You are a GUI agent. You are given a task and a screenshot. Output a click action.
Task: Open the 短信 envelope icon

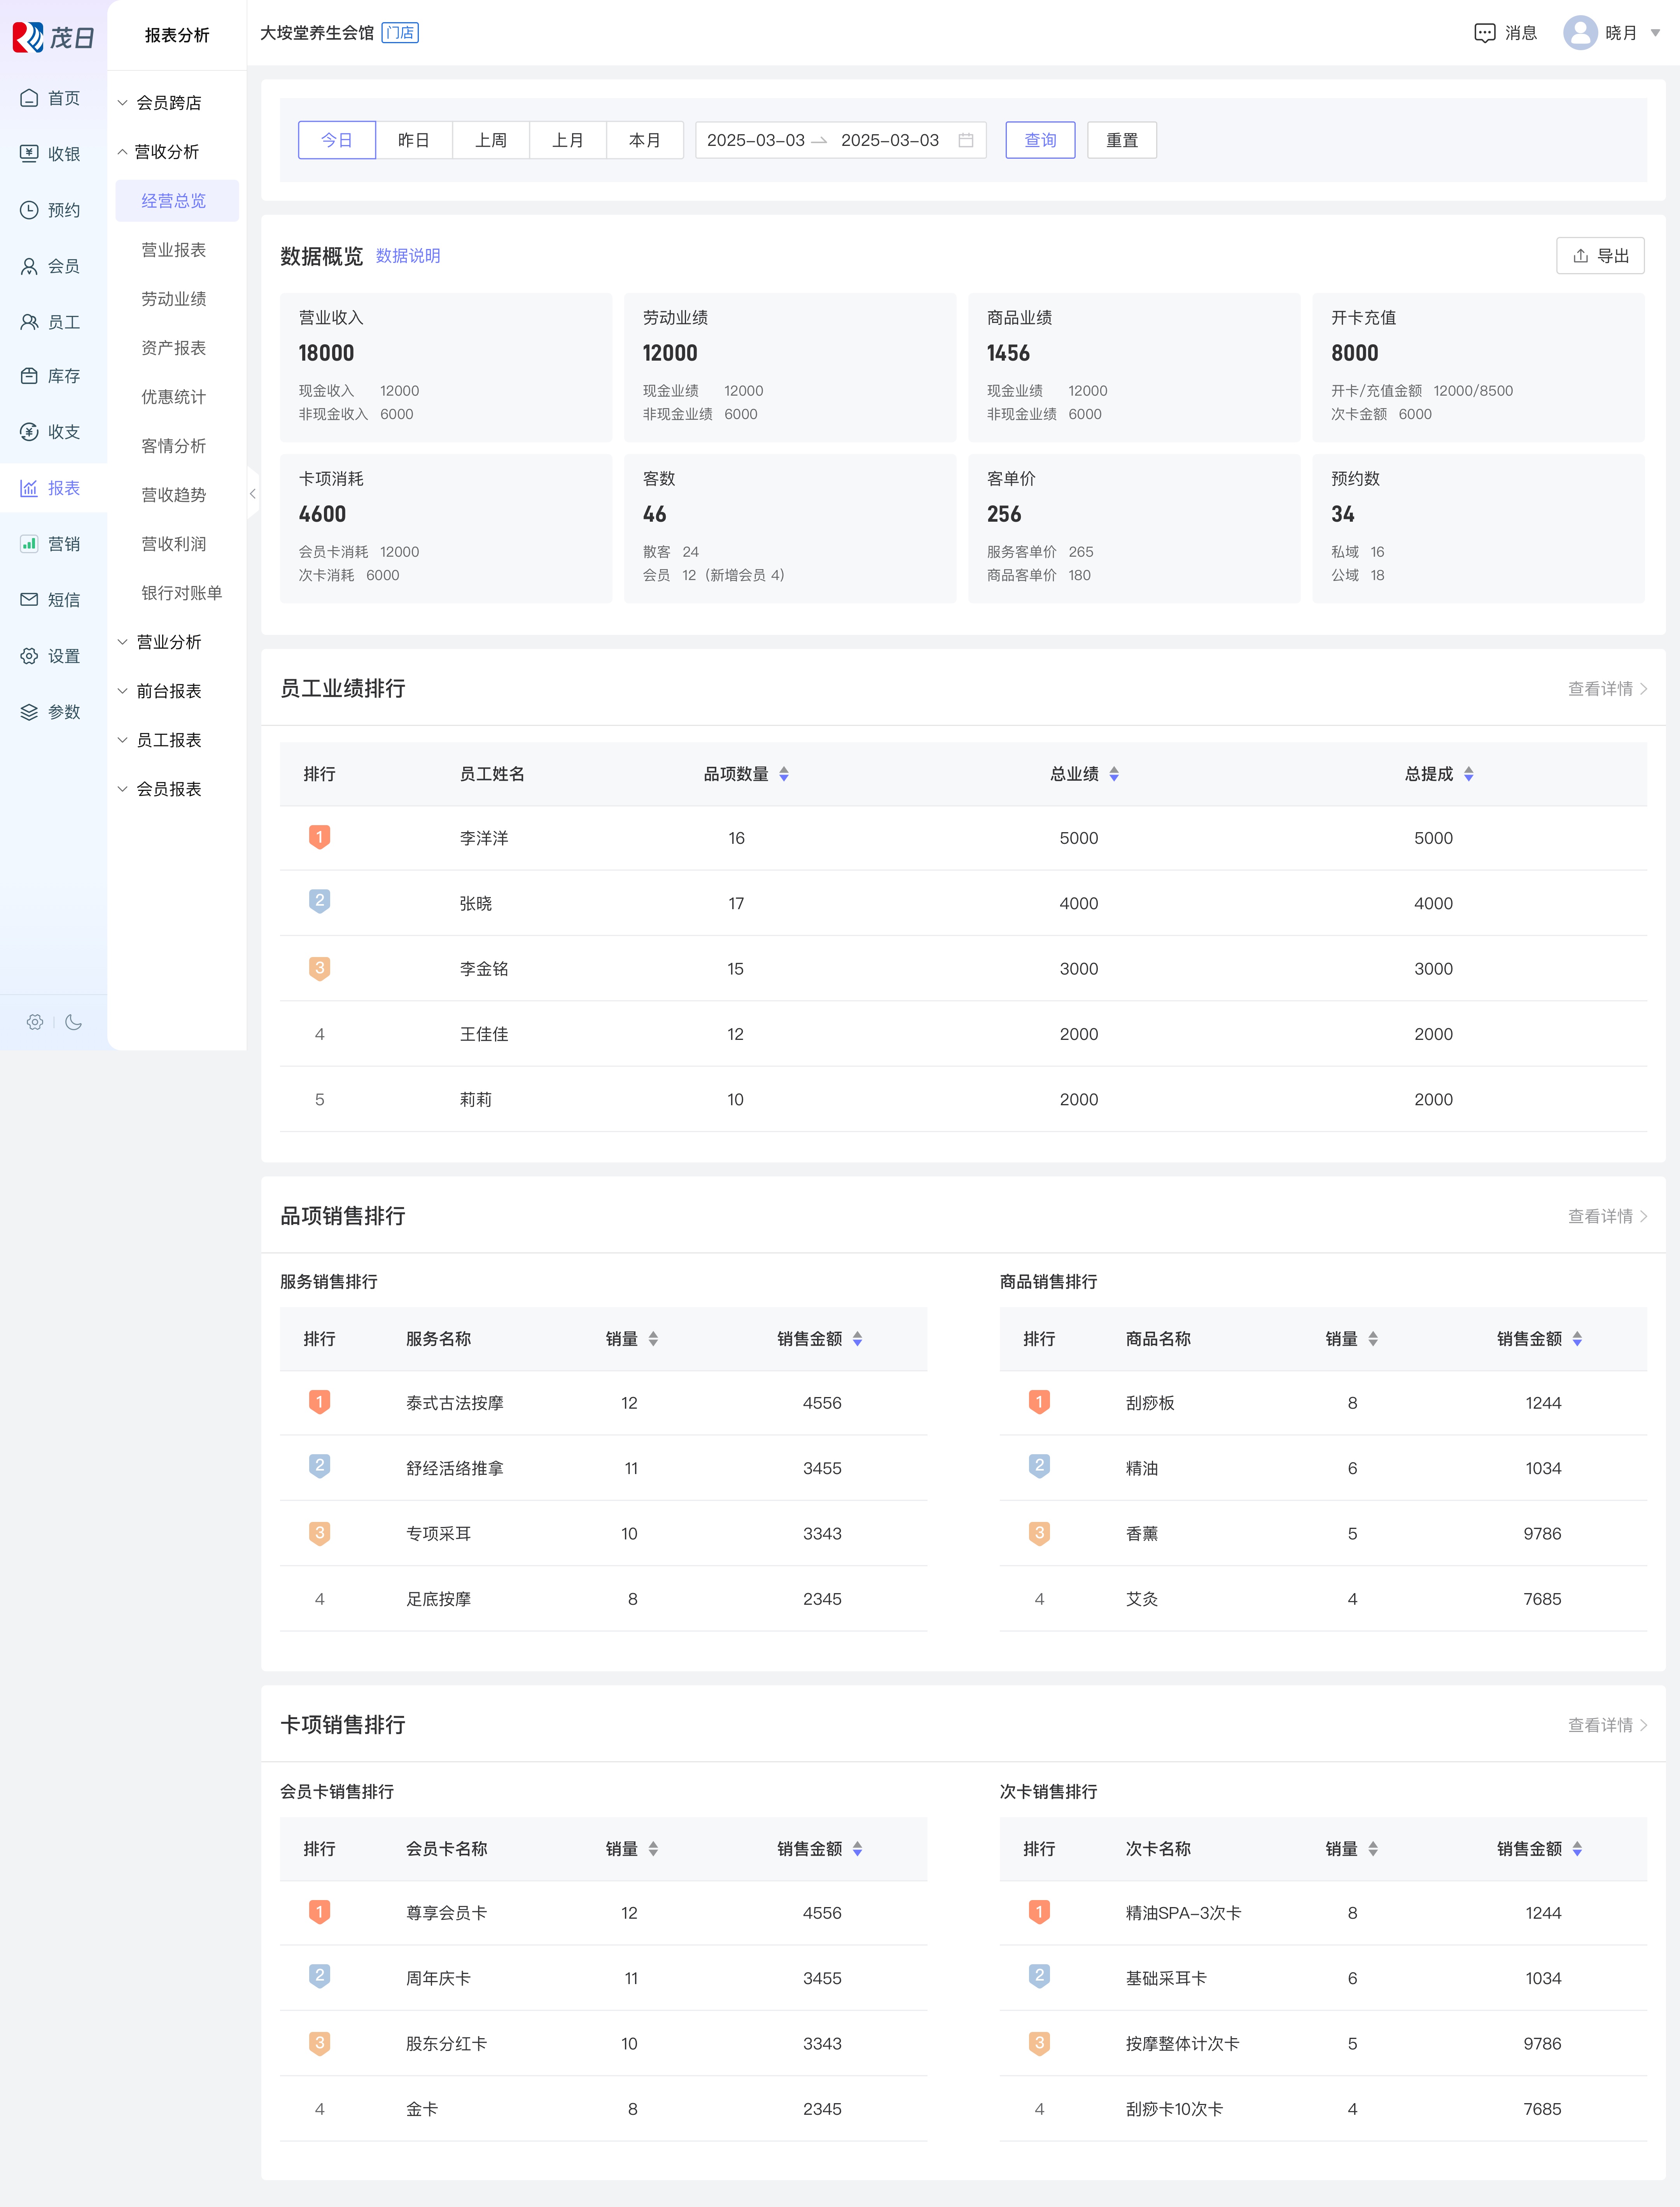coord(30,599)
